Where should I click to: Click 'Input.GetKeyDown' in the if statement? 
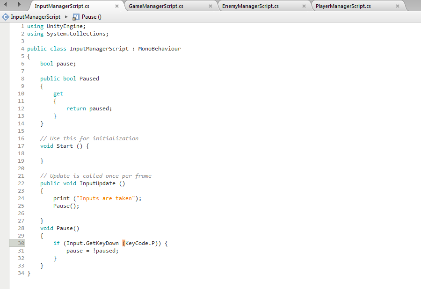point(93,243)
